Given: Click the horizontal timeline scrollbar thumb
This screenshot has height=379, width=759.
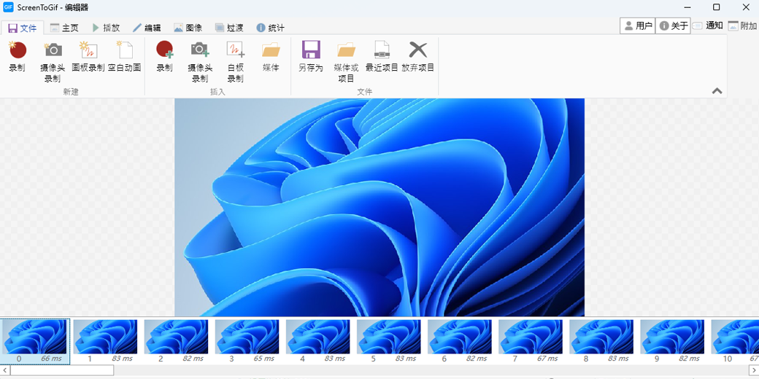Looking at the screenshot, I should pos(62,370).
